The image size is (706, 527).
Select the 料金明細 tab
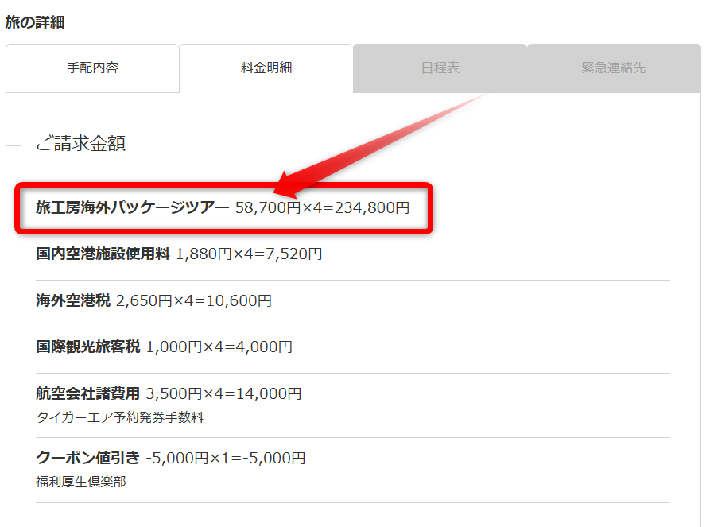(266, 68)
